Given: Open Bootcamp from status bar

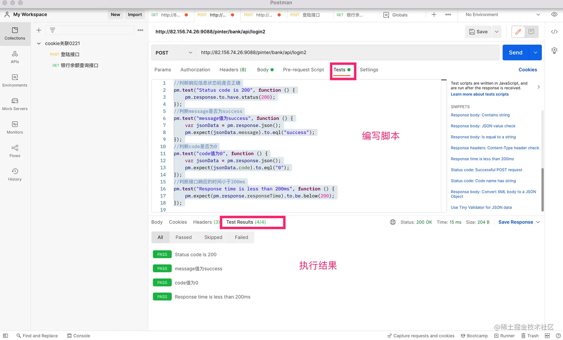Looking at the screenshot, I should pos(474,336).
